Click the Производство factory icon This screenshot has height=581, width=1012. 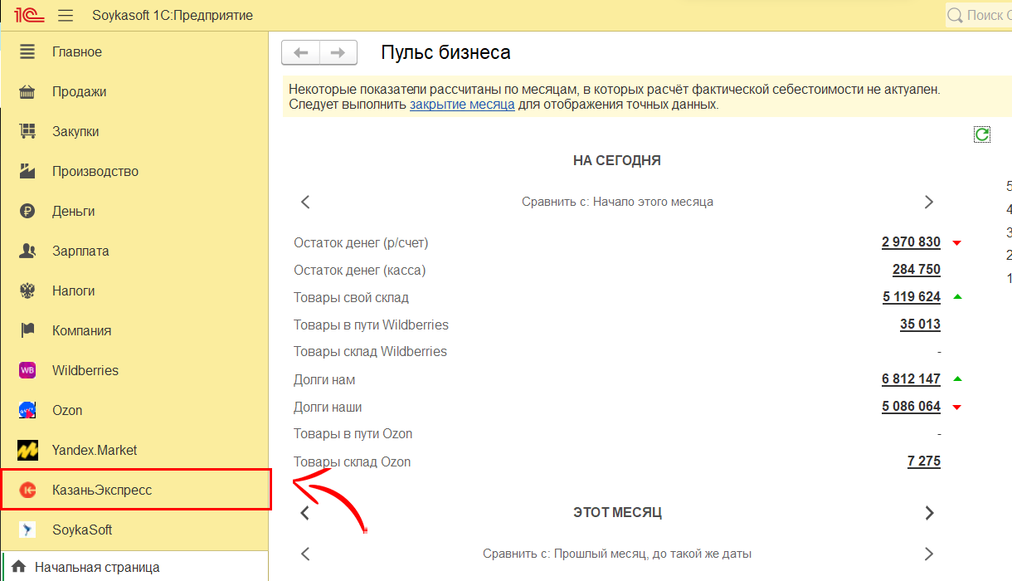27,171
